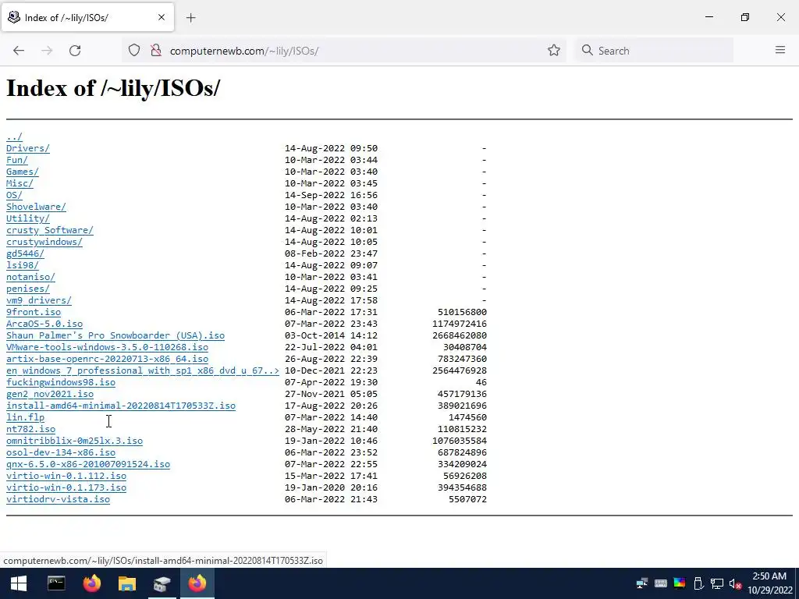The height and width of the screenshot is (599, 799).
Task: Open tracking protection shield icon
Action: click(x=134, y=51)
